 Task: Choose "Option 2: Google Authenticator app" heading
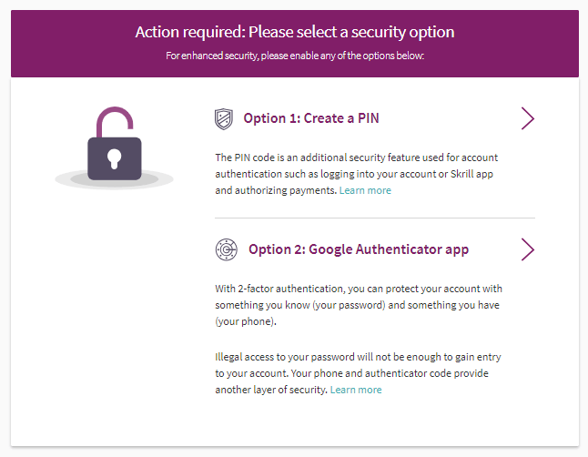coord(359,249)
